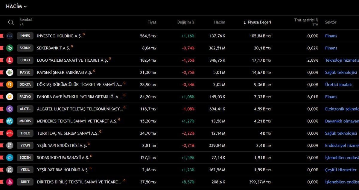This screenshot has width=359, height=190.
Task: Toggle the red flag on TRILC row
Action: tap(1, 133)
